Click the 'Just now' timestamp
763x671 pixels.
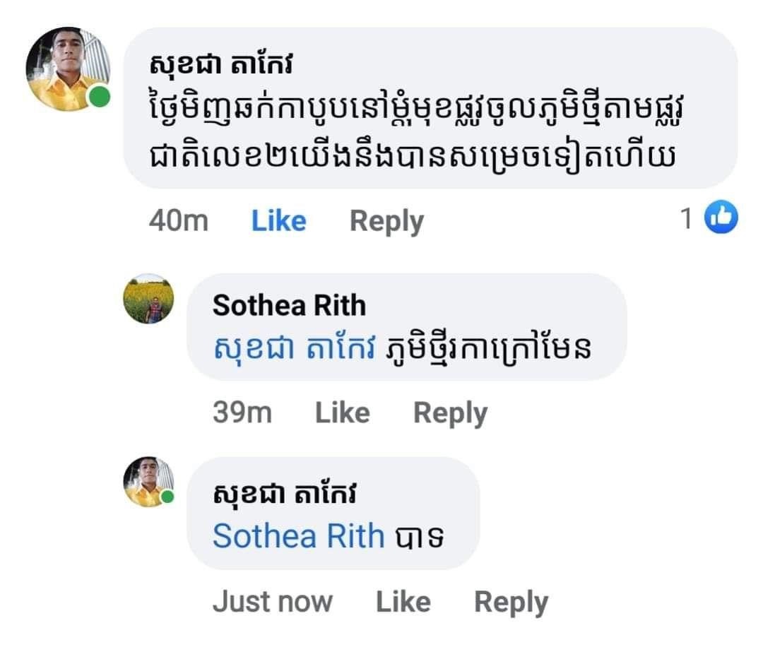click(272, 602)
